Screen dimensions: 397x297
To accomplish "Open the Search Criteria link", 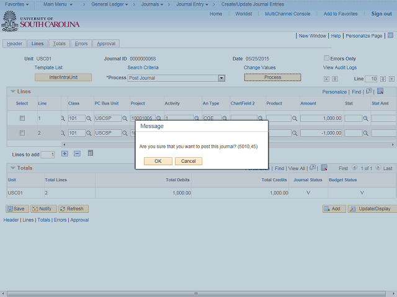I will (143, 67).
